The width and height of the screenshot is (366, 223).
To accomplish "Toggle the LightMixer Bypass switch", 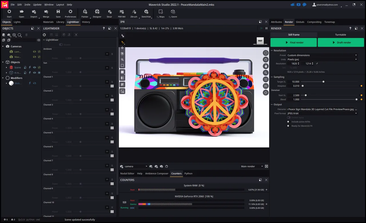I will 61,45.
